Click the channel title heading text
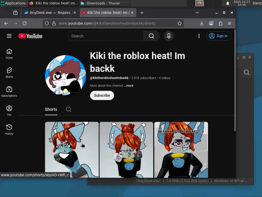262x197 pixels. click(137, 62)
